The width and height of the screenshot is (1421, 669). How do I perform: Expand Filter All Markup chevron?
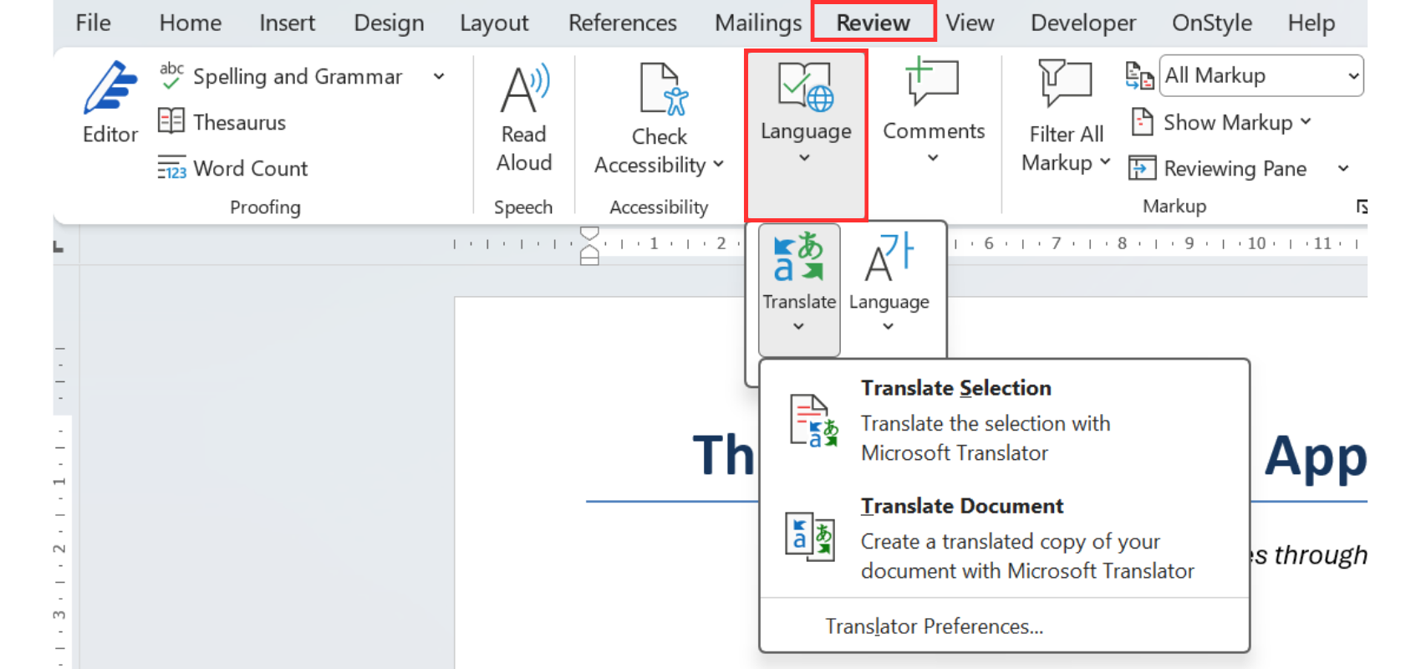[x=1104, y=161]
